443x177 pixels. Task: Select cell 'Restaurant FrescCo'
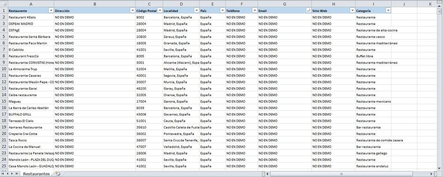(31, 56)
